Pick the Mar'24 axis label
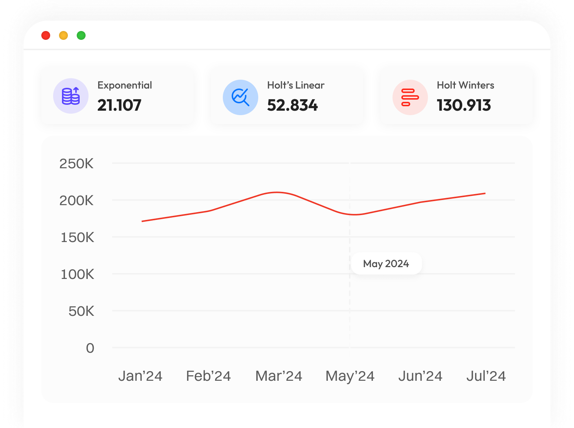 (x=279, y=376)
